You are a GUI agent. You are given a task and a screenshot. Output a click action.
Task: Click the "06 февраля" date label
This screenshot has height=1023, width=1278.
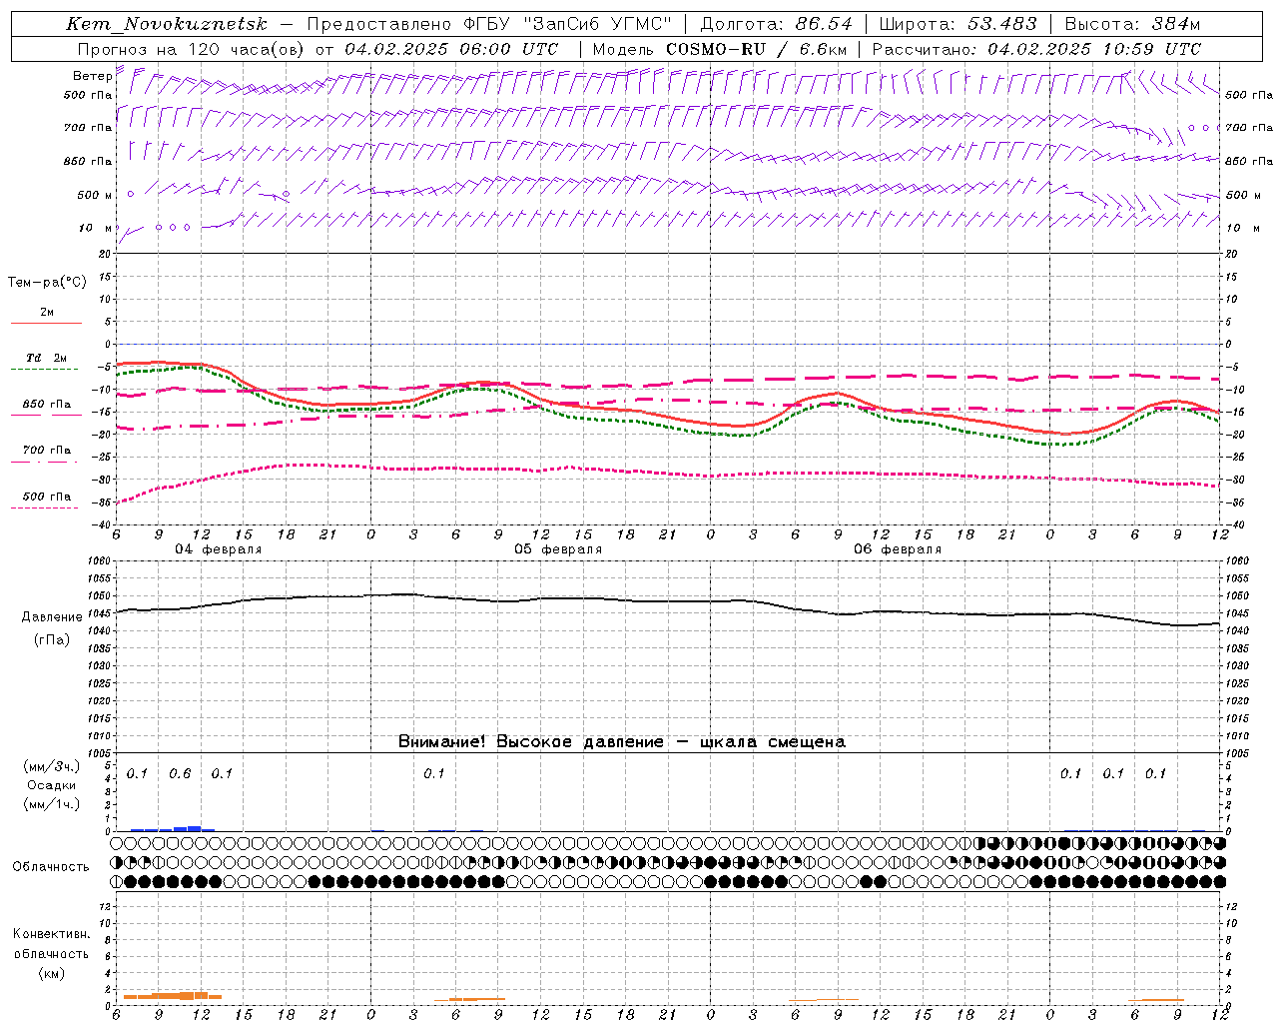(898, 549)
